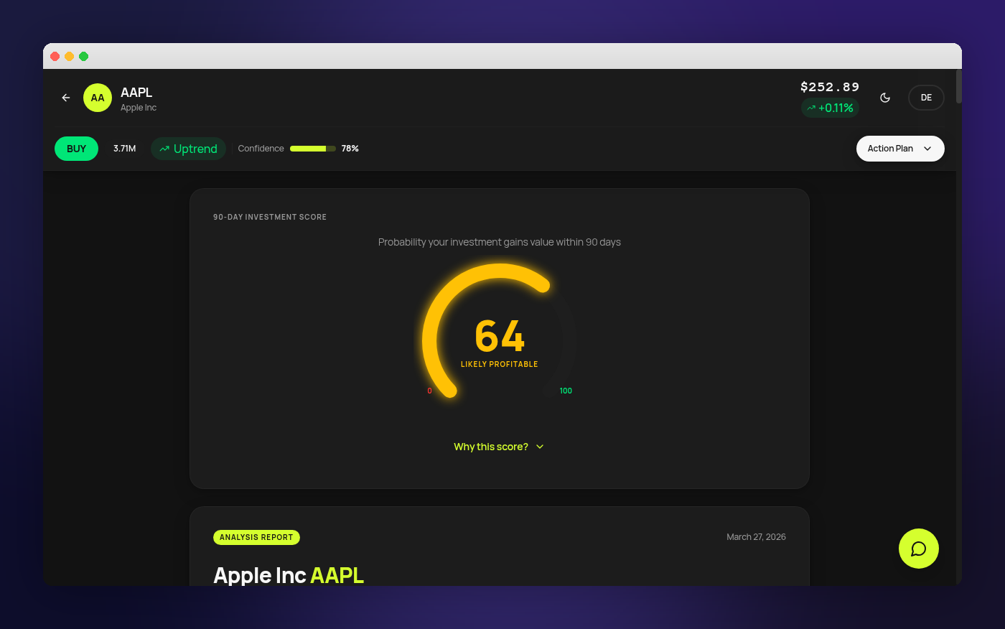This screenshot has height=629, width=1005.
Task: Minimize the window with the yellow button
Action: coord(70,56)
